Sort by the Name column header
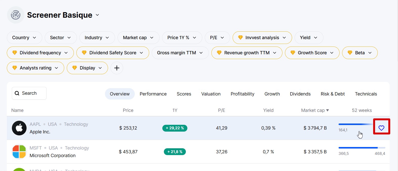 tap(17, 110)
